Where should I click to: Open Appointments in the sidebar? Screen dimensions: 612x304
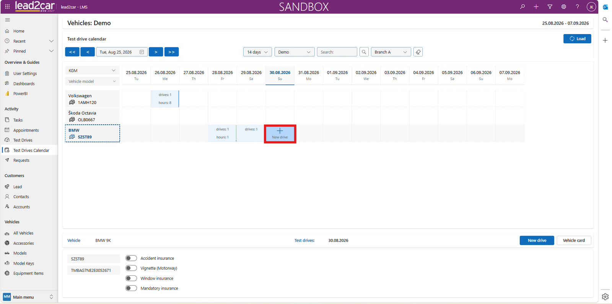click(26, 130)
